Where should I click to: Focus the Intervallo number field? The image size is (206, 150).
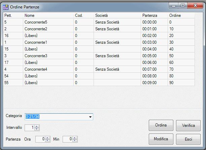(x=30, y=128)
